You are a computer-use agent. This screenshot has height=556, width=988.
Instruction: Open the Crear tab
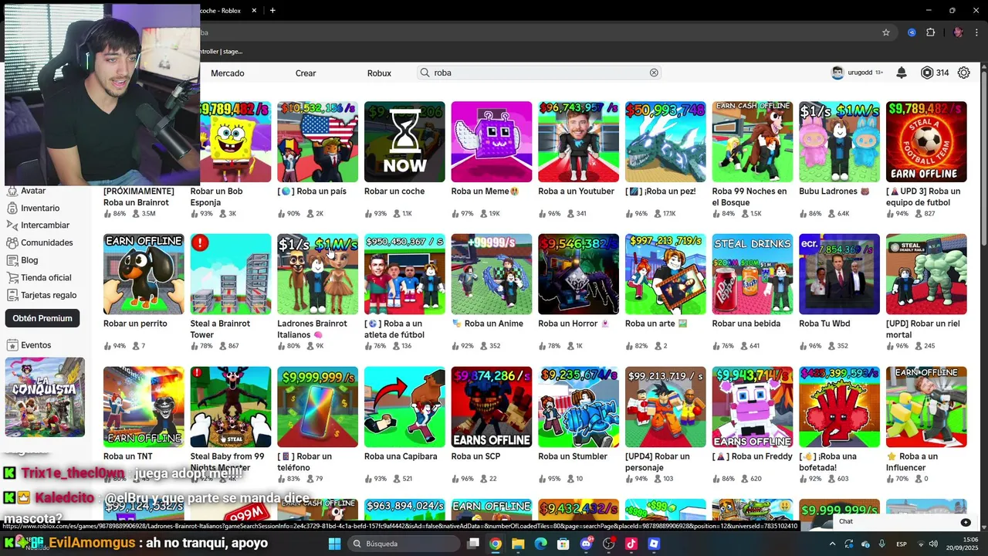pyautogui.click(x=306, y=73)
